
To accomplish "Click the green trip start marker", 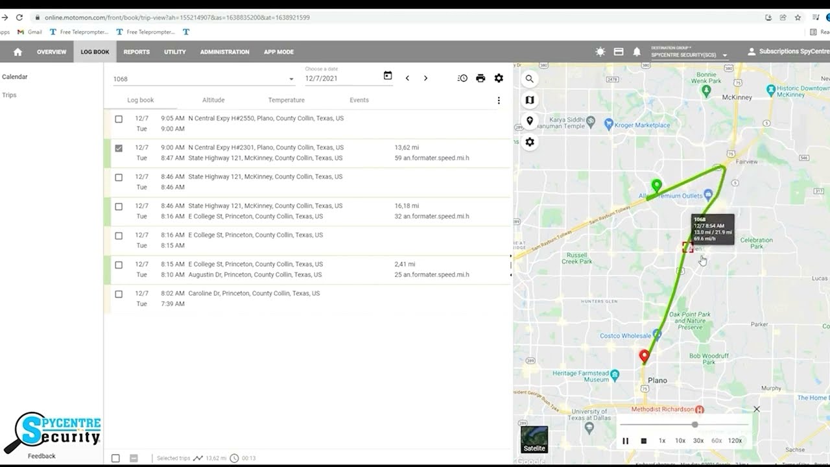I will coord(657,186).
